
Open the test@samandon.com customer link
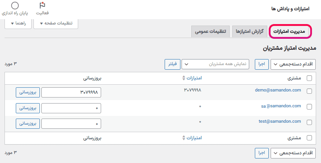280,121
